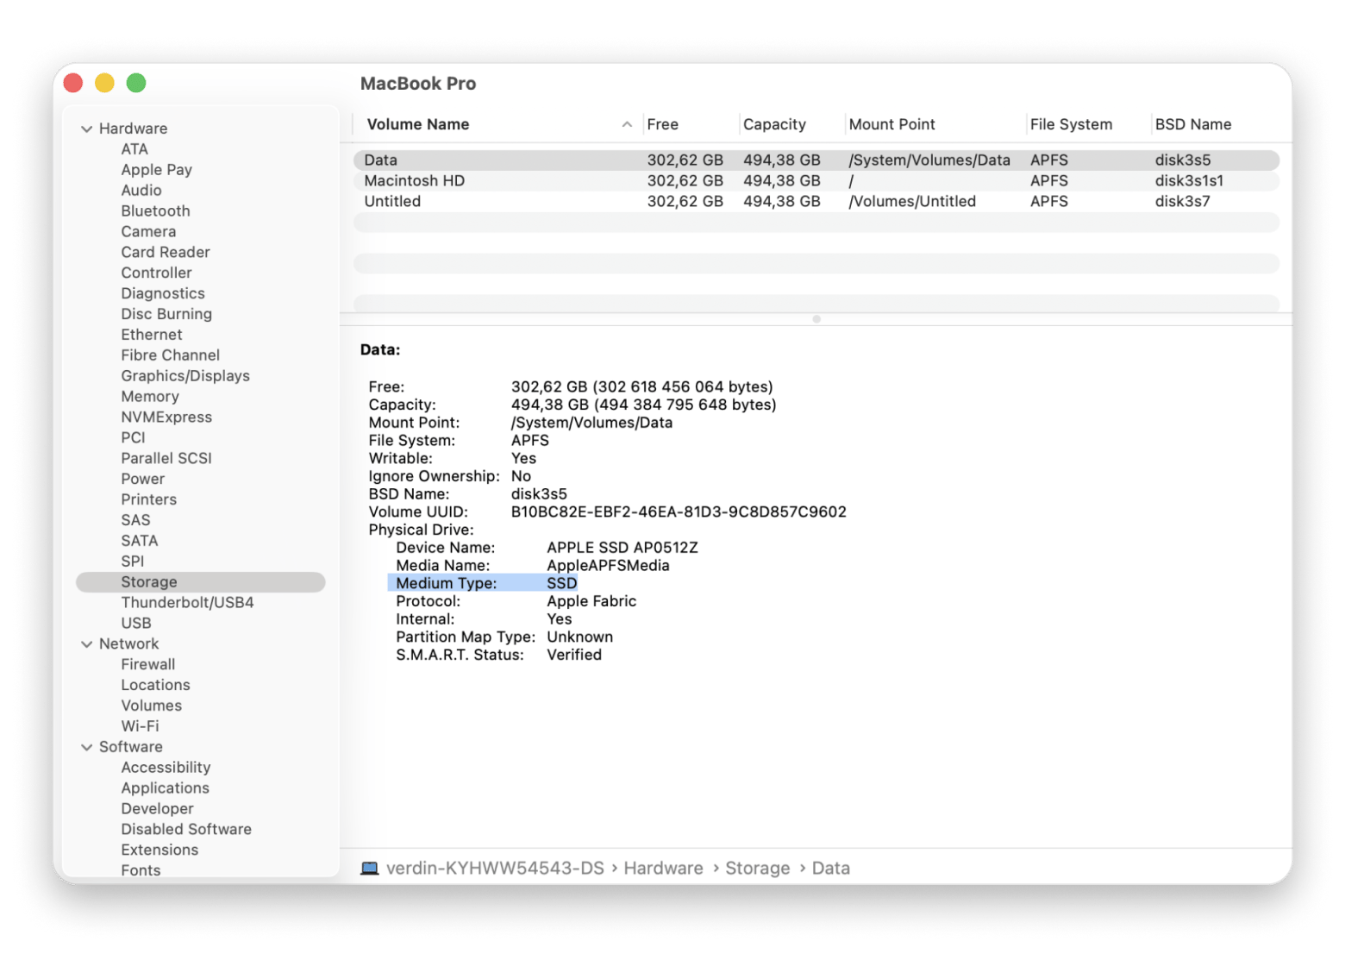Toggle sort order on Volume Name column
1345x954 pixels.
pyautogui.click(x=627, y=124)
